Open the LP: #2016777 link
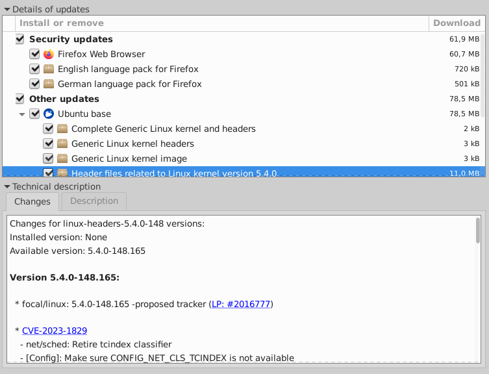Screen dimensions: 489x374 [x=241, y=304]
